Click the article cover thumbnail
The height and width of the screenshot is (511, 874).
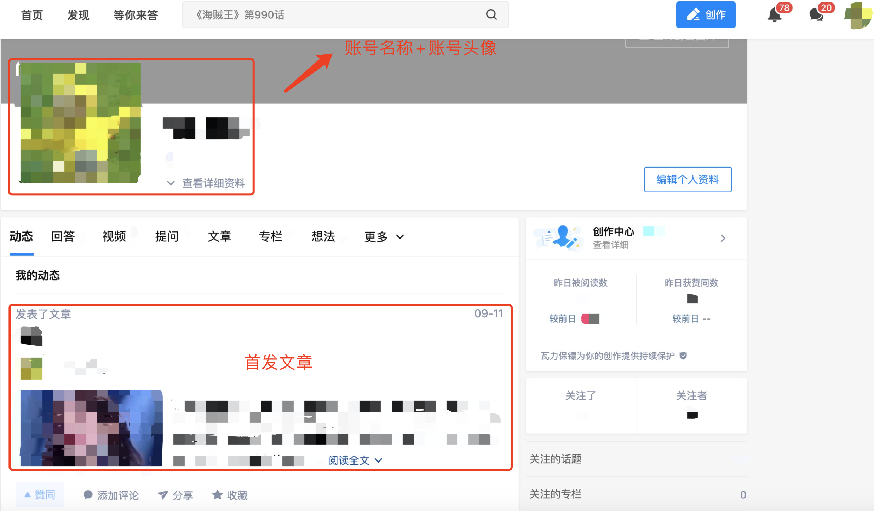point(91,428)
